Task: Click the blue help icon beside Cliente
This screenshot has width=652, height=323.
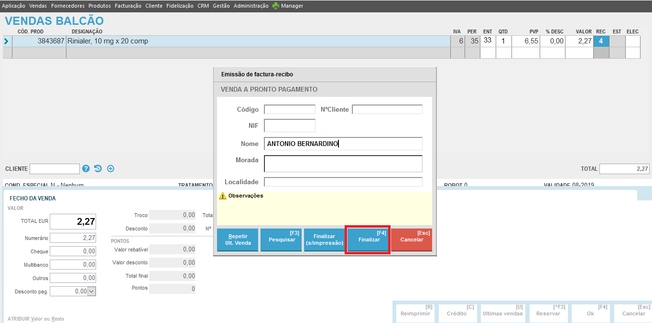Action: tap(86, 168)
